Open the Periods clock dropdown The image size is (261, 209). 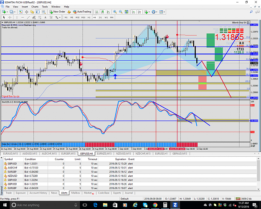coord(155,12)
